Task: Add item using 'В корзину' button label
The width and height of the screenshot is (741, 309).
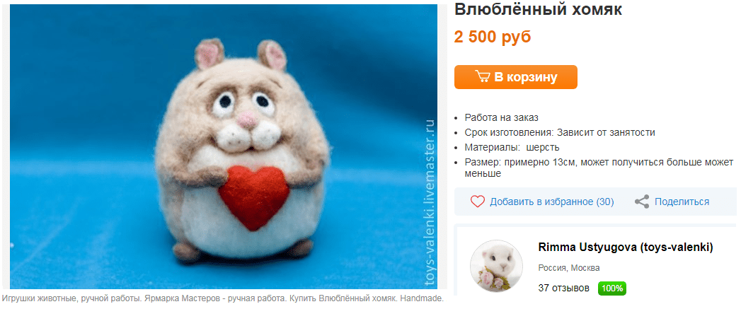Action: (526, 77)
